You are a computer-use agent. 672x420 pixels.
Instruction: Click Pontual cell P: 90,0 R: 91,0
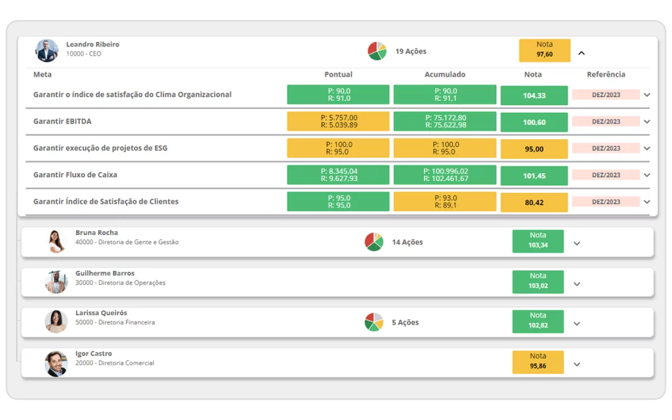click(x=338, y=94)
